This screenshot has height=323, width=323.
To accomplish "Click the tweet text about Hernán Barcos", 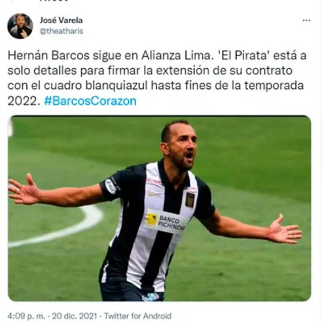I will tap(157, 78).
